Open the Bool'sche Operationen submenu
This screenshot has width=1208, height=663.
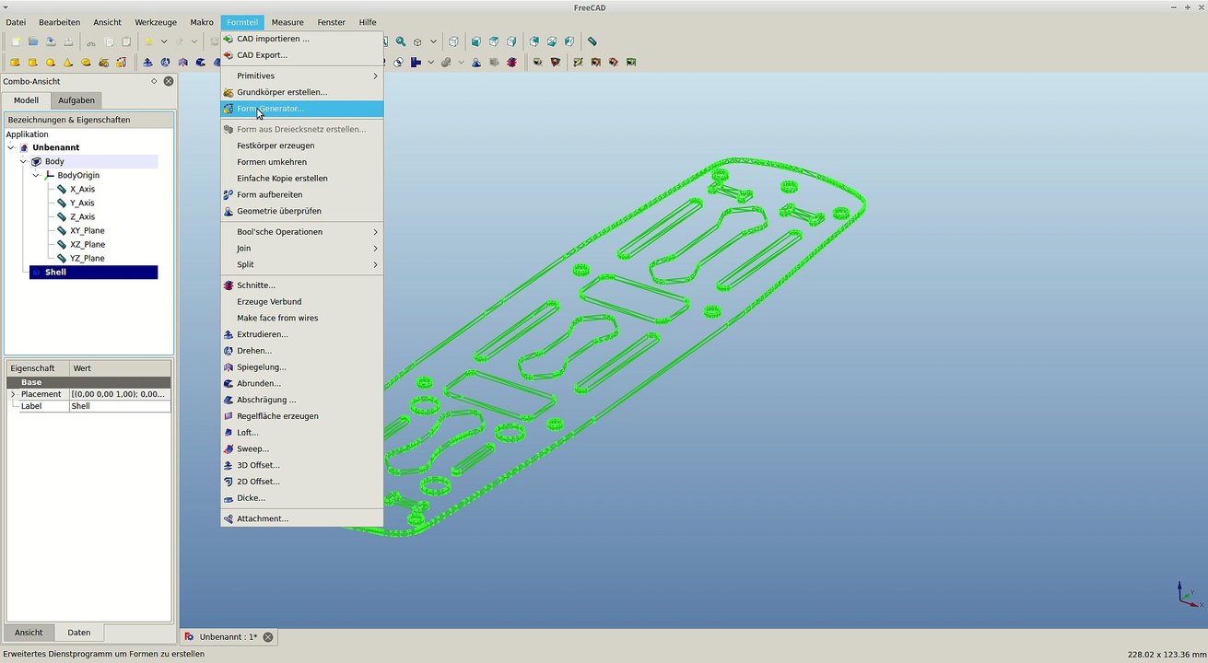click(x=301, y=232)
